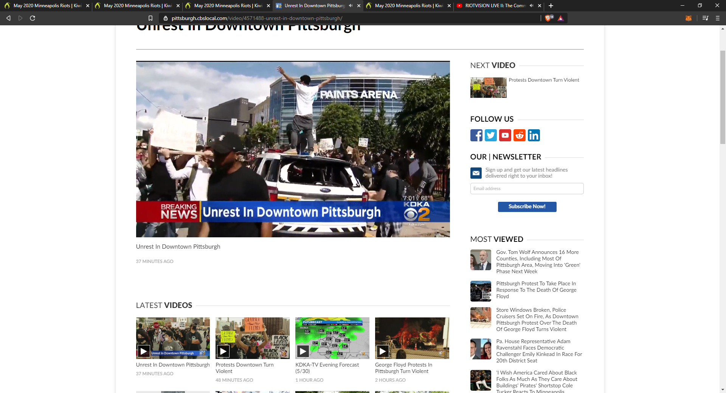726x393 pixels.
Task: Click the page vertical scrollbar thumb
Action: click(x=723, y=96)
